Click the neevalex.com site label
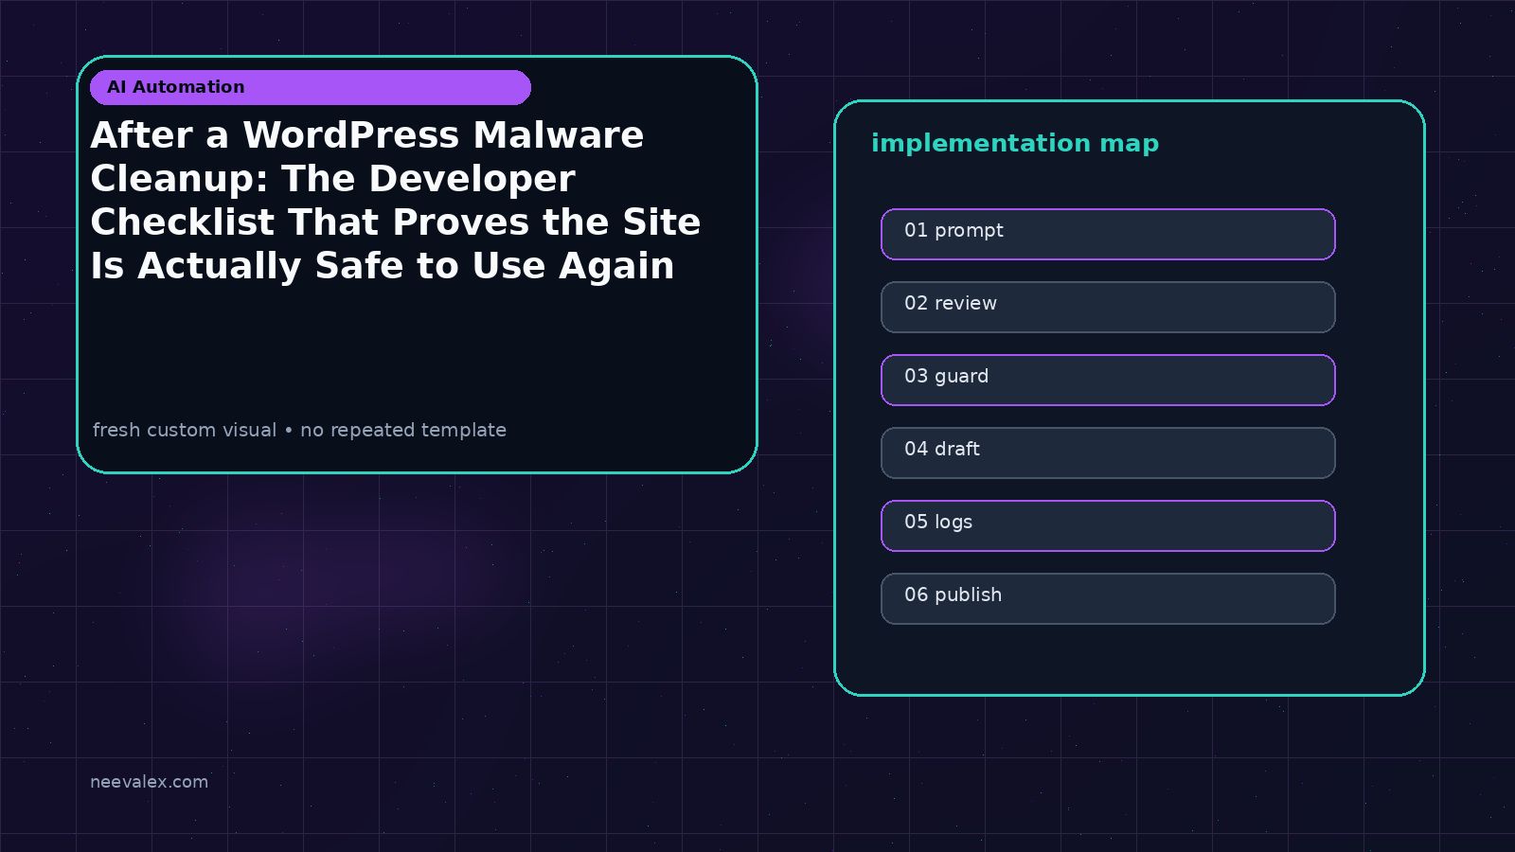 [x=149, y=782]
